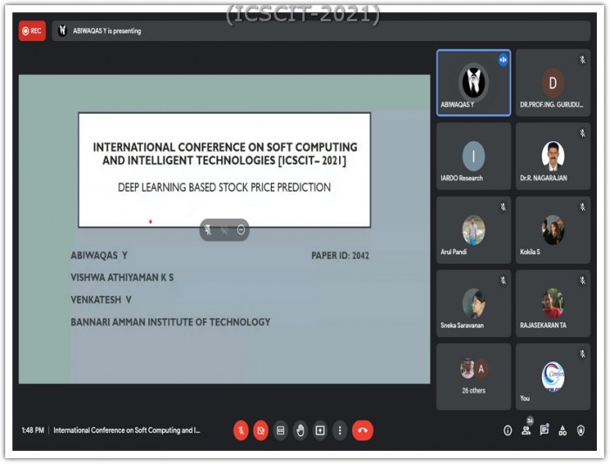Open the host controls lock shield icon
610x464 pixels.
click(581, 430)
